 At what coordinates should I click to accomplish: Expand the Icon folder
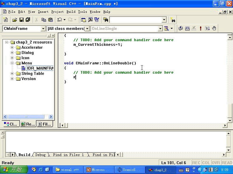tap(12, 58)
